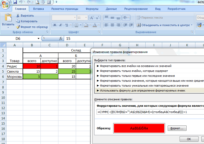This screenshot has width=204, height=144.
Task: Click the Формат... button in the dialog
Action: point(177,128)
